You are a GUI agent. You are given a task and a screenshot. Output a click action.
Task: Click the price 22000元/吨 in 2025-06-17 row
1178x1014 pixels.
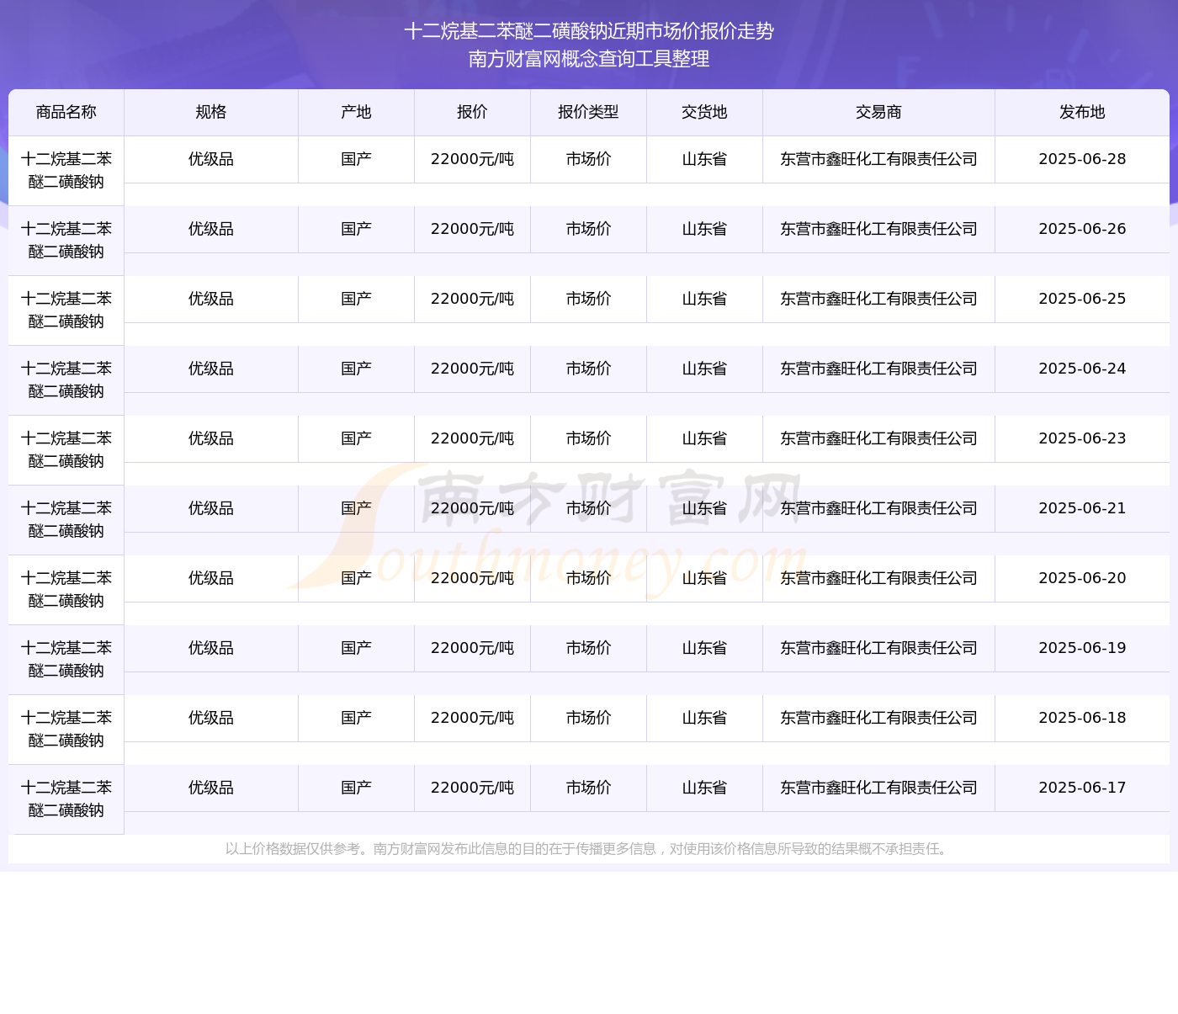click(x=472, y=788)
